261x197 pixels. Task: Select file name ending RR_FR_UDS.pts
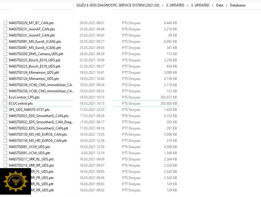pyautogui.click(x=42, y=178)
